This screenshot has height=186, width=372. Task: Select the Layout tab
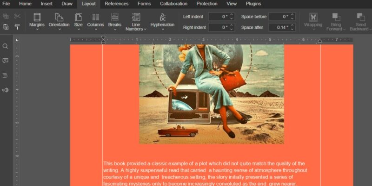(88, 4)
